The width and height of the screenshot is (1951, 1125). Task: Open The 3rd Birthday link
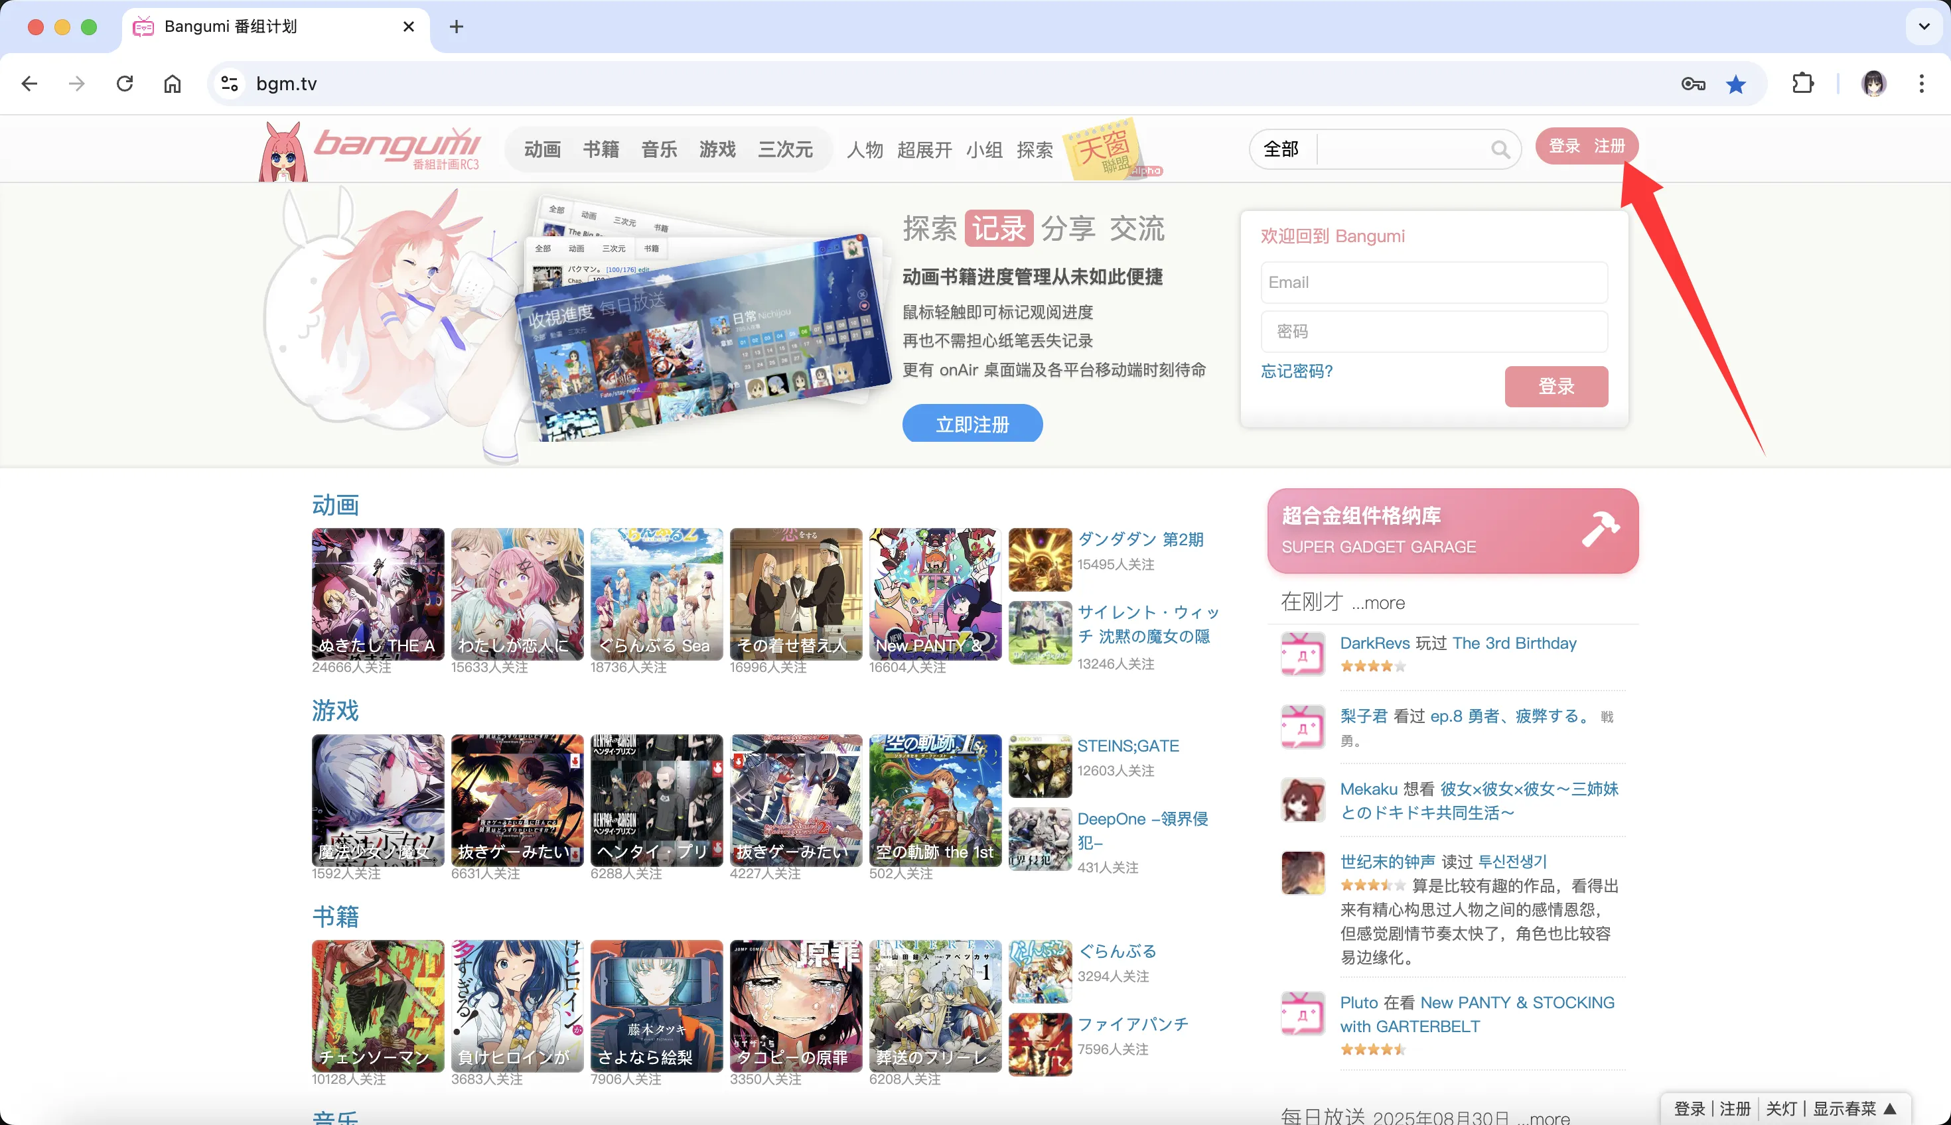coord(1514,643)
